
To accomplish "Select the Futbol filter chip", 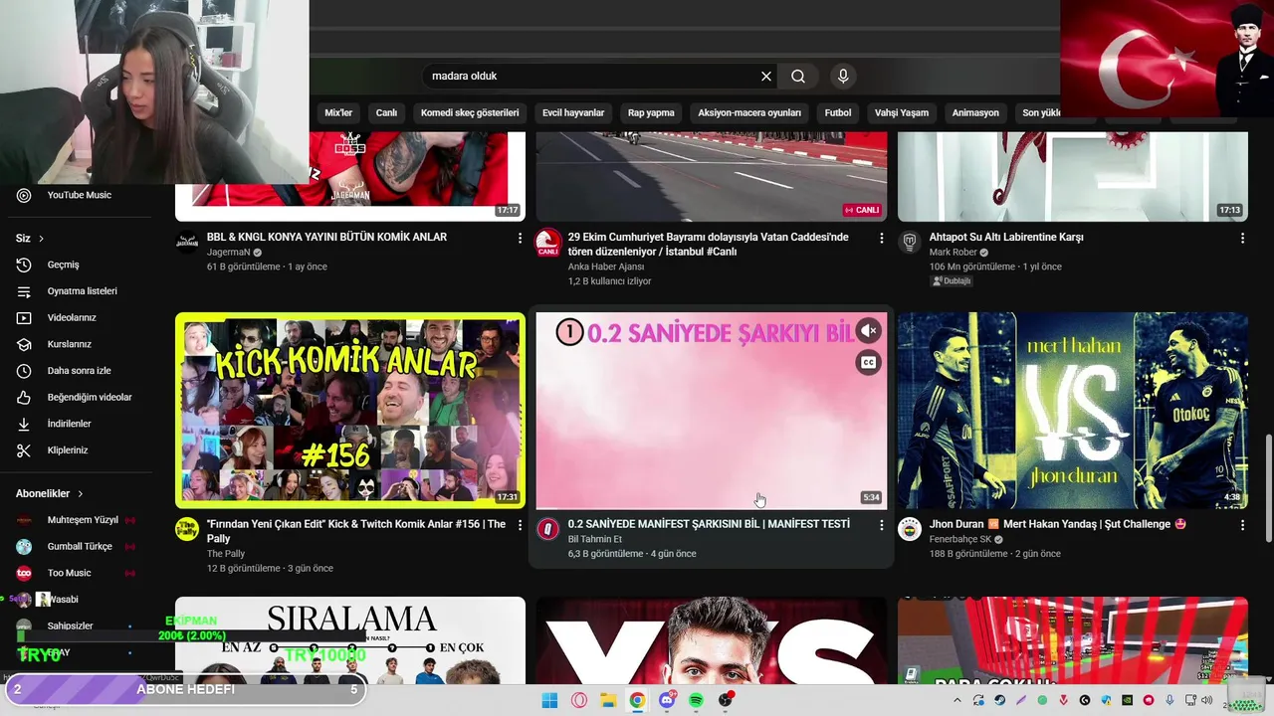I will [x=838, y=113].
